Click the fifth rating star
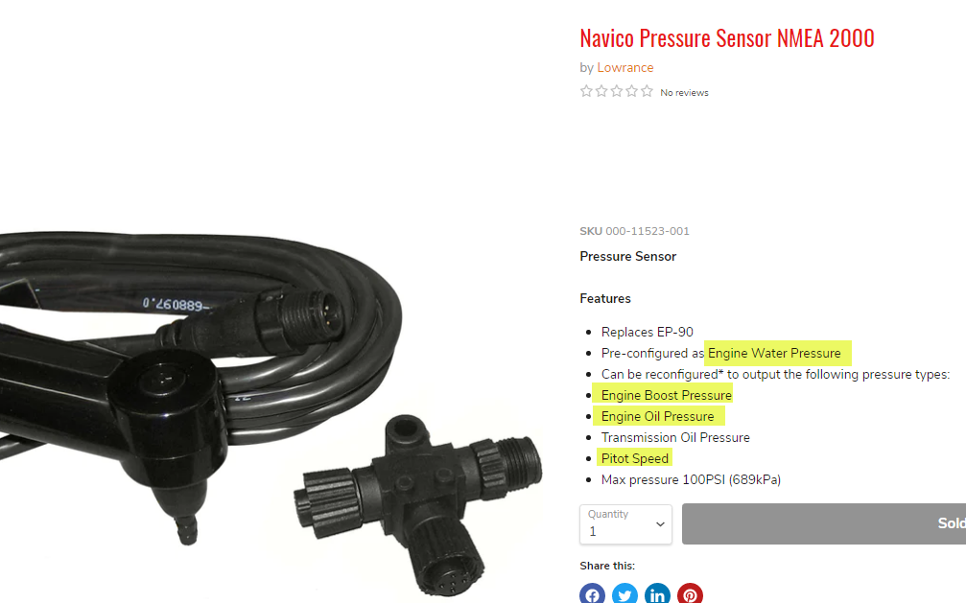This screenshot has width=966, height=603. click(647, 92)
